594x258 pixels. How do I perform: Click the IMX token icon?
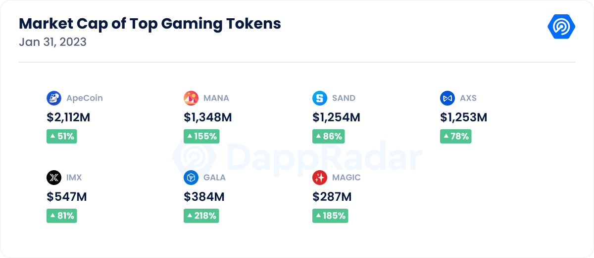pyautogui.click(x=54, y=178)
